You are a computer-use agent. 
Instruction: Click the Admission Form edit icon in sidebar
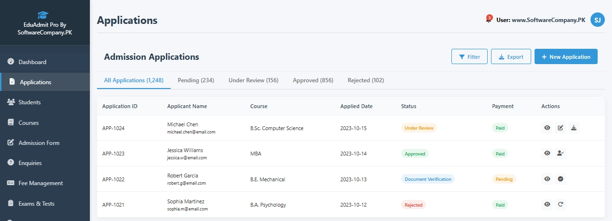point(11,143)
